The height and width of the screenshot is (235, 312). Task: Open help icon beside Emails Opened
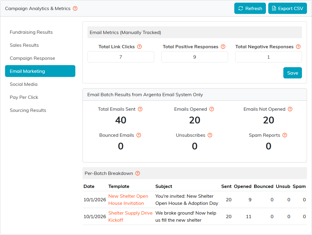pyautogui.click(x=212, y=109)
